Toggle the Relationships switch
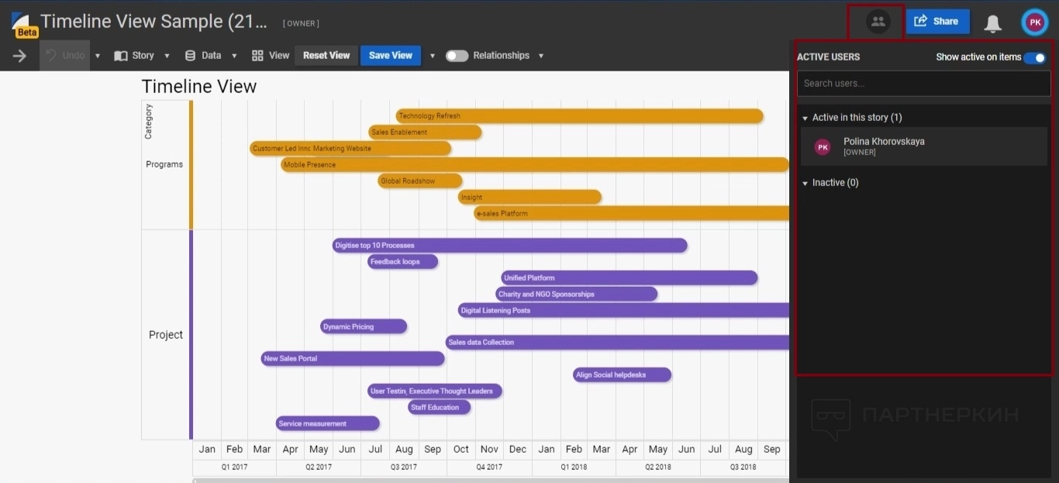The height and width of the screenshot is (483, 1059). [457, 56]
